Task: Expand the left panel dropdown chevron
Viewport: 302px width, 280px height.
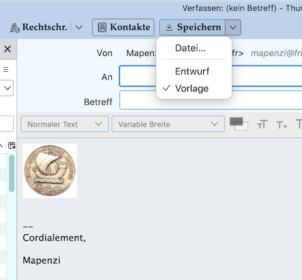Action: (x=8, y=88)
